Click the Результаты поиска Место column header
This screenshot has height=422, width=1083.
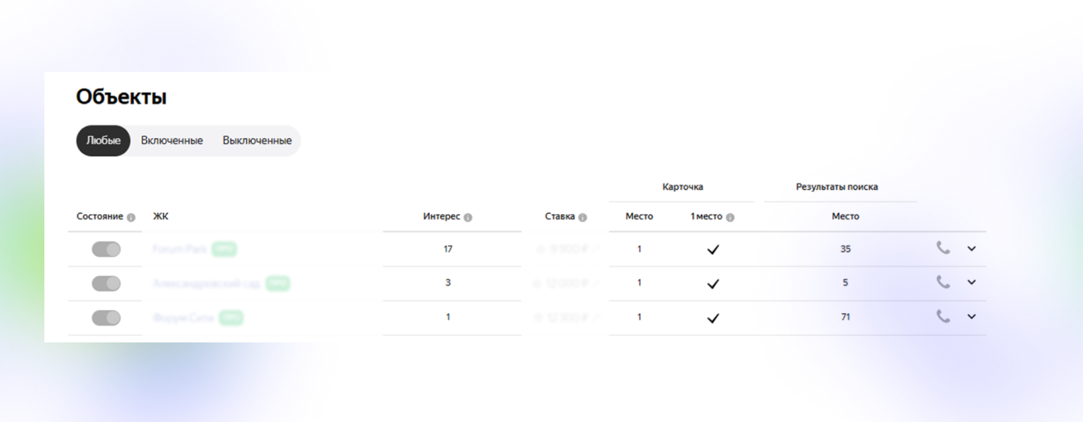coord(845,216)
